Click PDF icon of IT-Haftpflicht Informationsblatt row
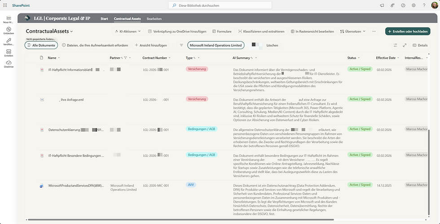This screenshot has height=224, width=440. (42, 70)
